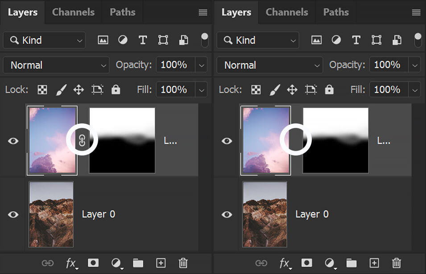426x274 pixels.
Task: Create new group folder in left panel
Action: click(138, 263)
